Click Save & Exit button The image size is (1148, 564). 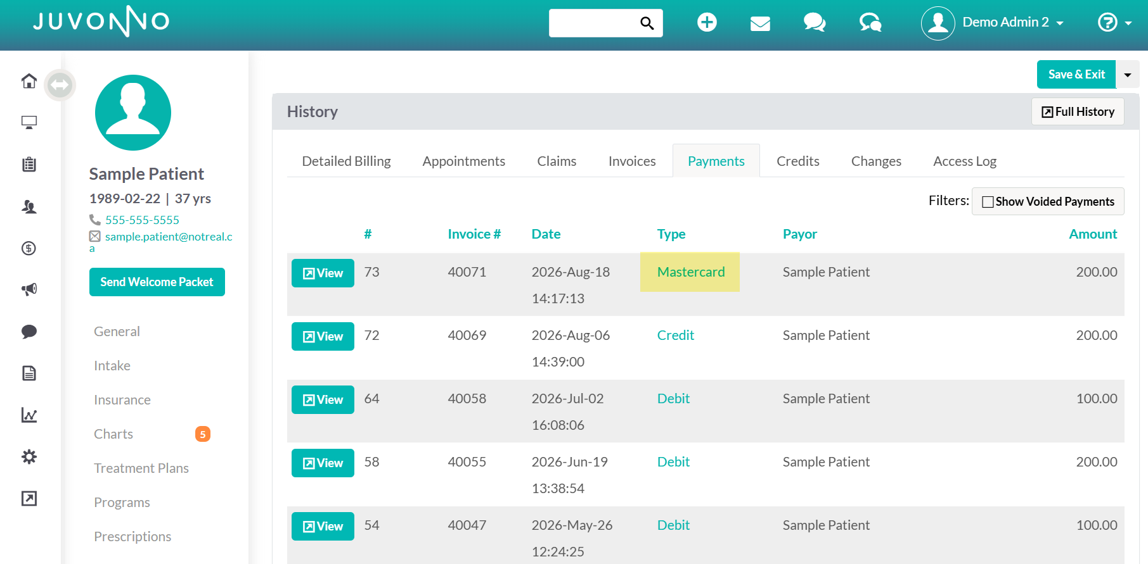point(1076,75)
